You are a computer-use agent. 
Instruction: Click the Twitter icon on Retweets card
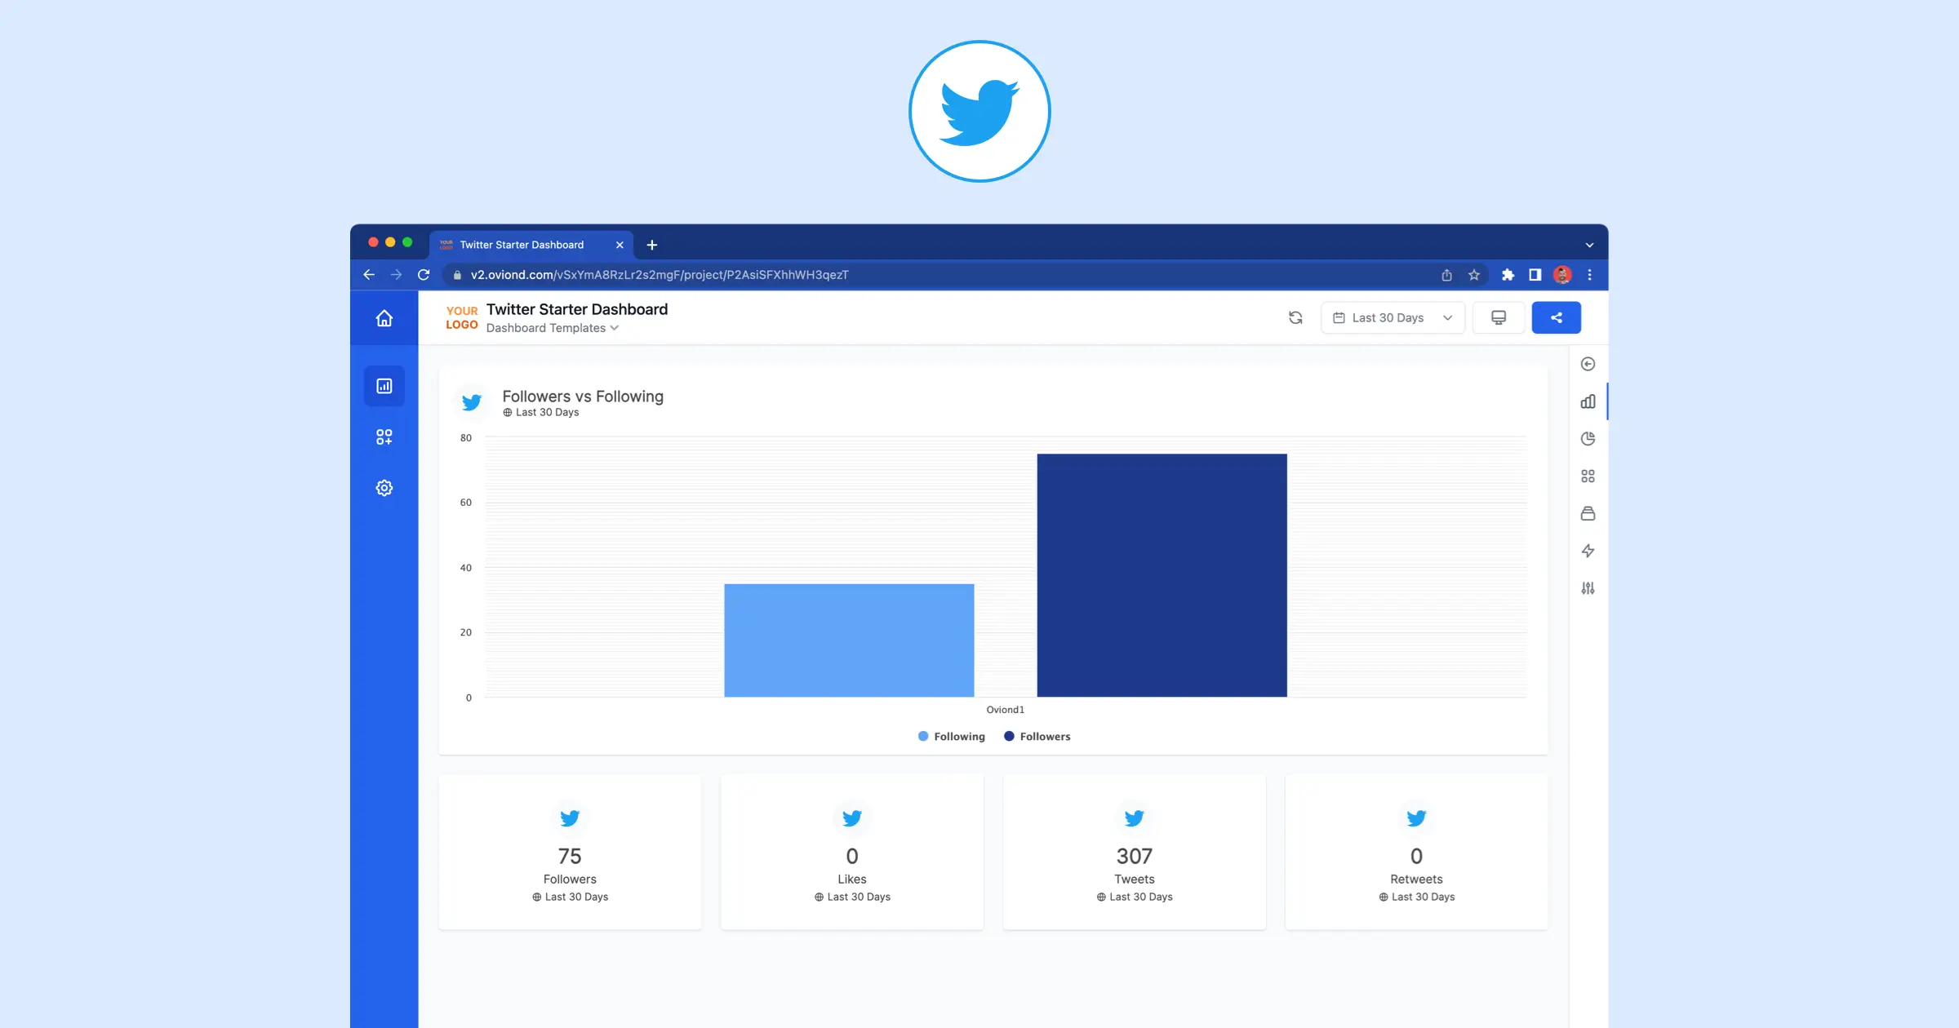(1416, 818)
